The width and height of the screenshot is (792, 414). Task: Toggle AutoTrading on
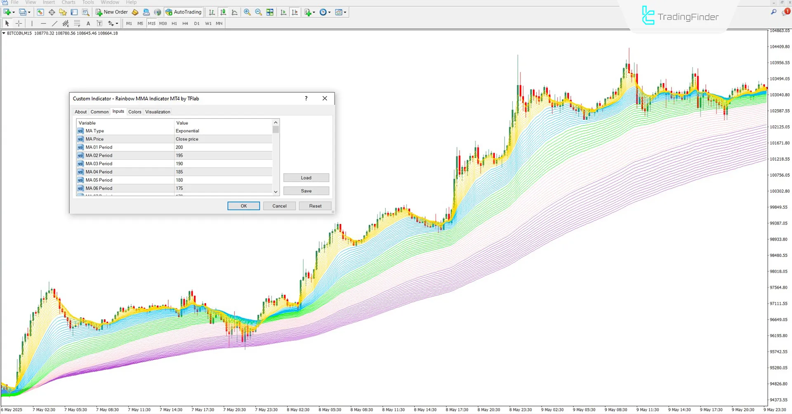click(183, 12)
